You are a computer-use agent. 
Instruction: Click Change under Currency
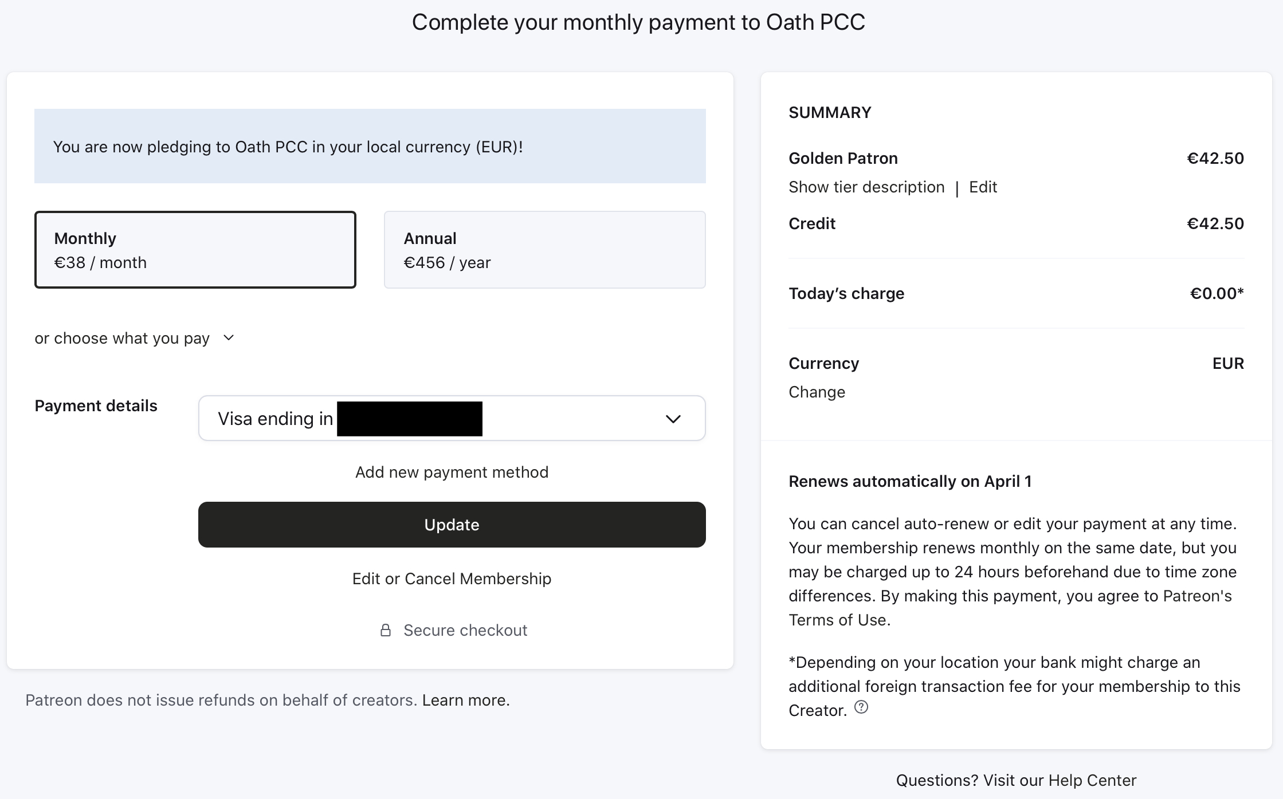pyautogui.click(x=817, y=392)
